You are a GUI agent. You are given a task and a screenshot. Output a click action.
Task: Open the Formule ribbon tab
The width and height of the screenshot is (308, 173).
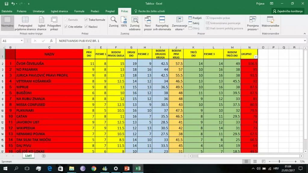(x=79, y=11)
